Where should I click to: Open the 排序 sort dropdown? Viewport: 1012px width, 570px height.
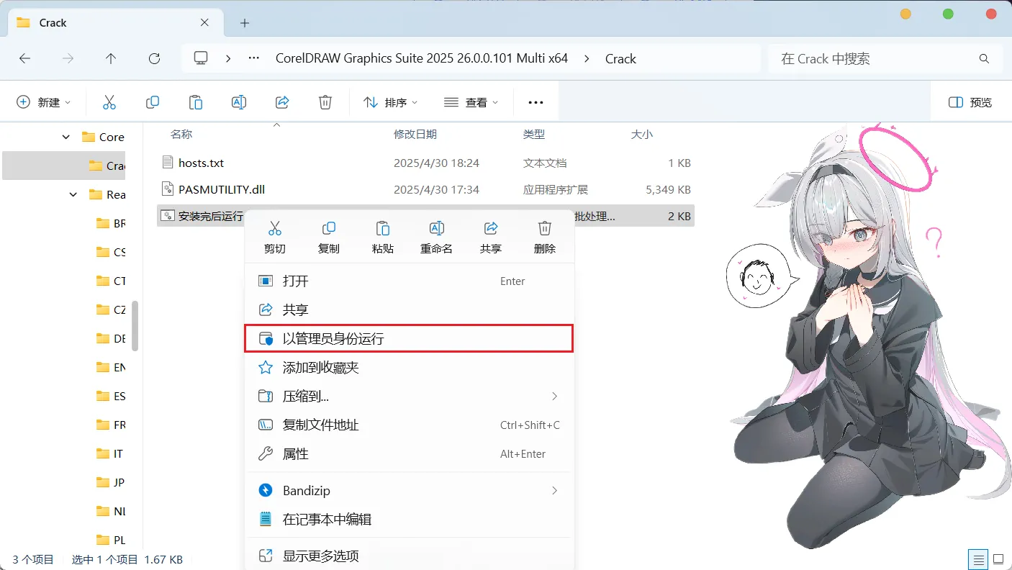(x=391, y=102)
